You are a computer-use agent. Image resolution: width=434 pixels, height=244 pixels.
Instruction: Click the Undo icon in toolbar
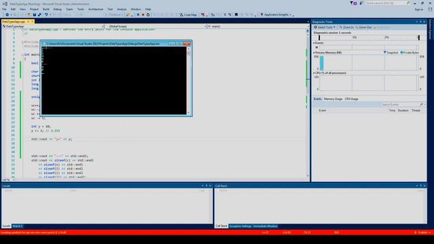coord(46,15)
